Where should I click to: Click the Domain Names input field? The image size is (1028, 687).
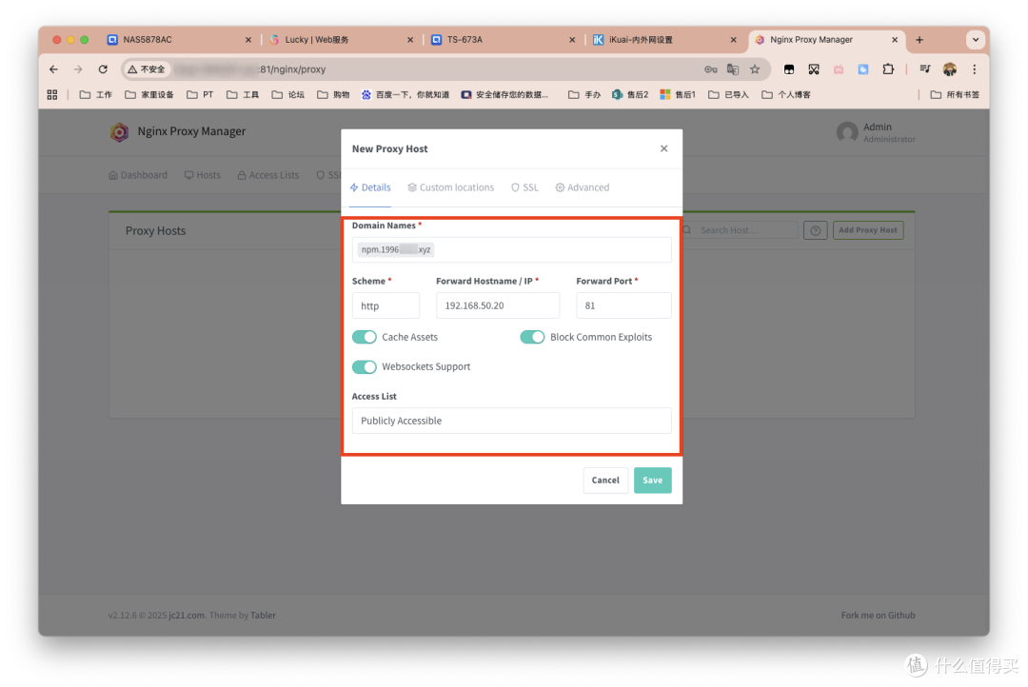(511, 249)
